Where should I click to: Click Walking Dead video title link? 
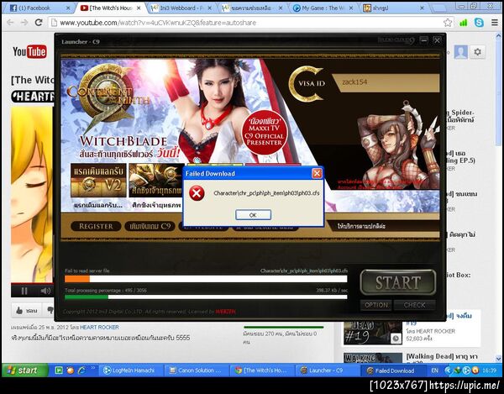pos(442,356)
